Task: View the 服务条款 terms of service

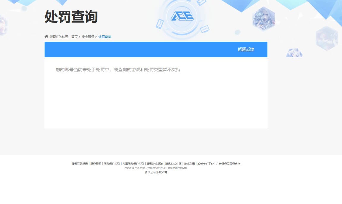Action: (x=95, y=163)
